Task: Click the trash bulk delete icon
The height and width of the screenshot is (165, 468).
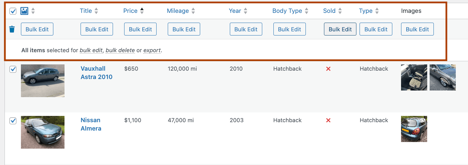Action: click(x=12, y=29)
